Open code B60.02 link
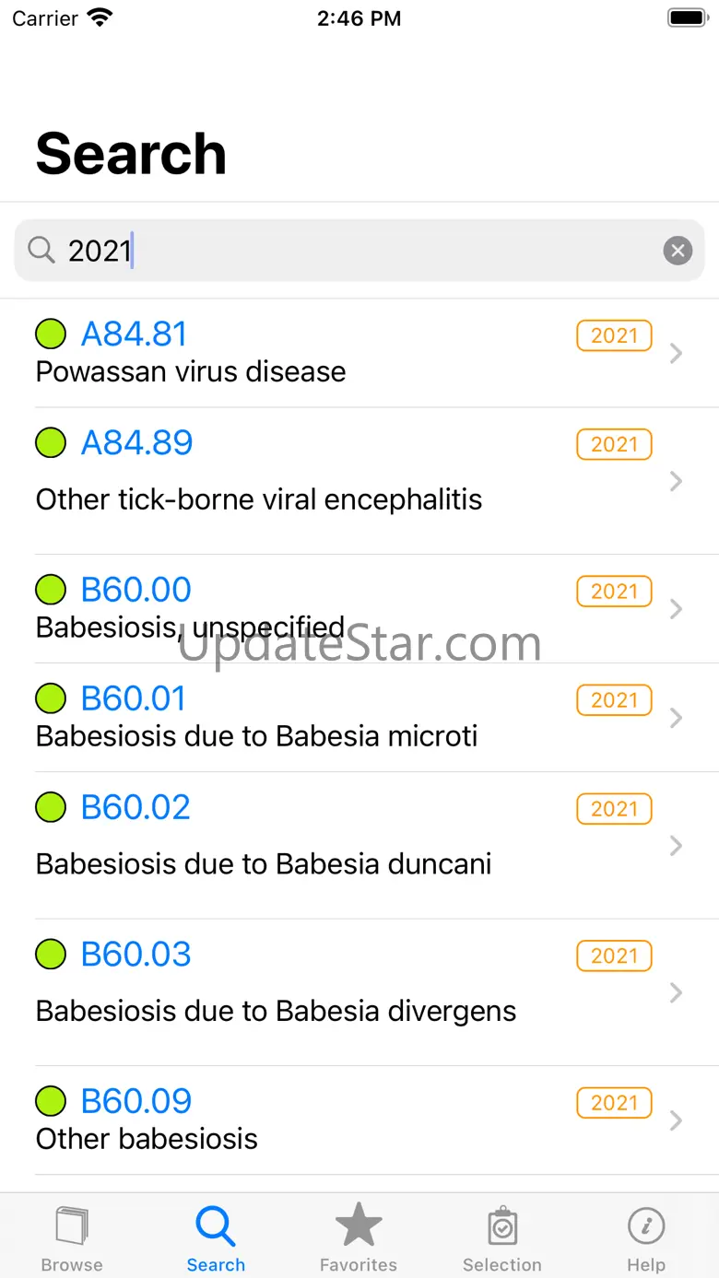Viewport: 719px width, 1278px height. [136, 807]
